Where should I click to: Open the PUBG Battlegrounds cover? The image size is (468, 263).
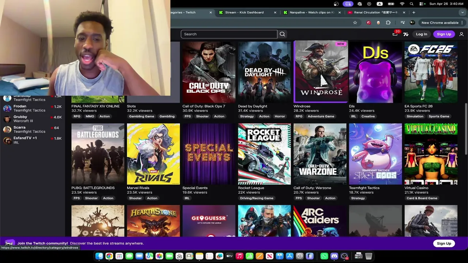(x=98, y=154)
